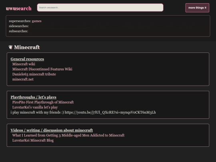Screen dimensions: 216x162
Task: Click the supersearches label
Action: click(20, 21)
